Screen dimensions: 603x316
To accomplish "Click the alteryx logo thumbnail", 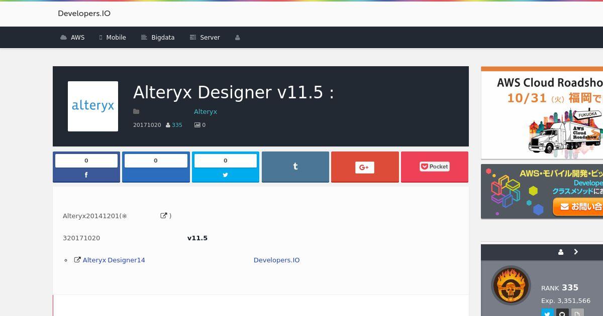I will (x=93, y=106).
